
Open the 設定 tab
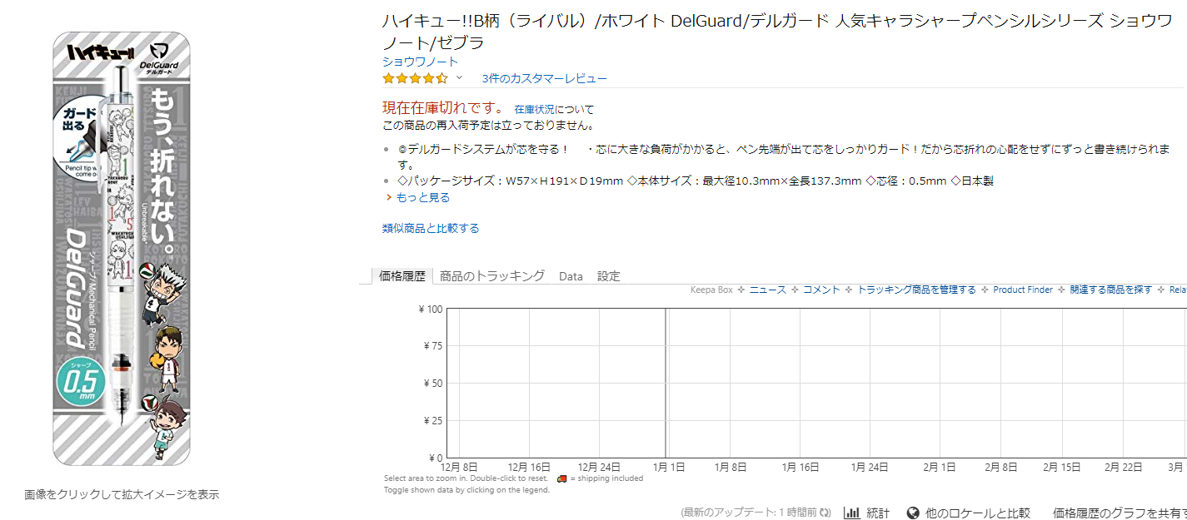coord(609,276)
